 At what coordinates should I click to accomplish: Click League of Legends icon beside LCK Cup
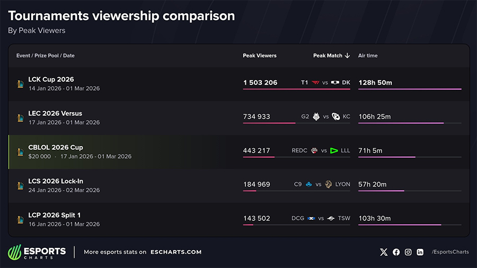click(20, 84)
